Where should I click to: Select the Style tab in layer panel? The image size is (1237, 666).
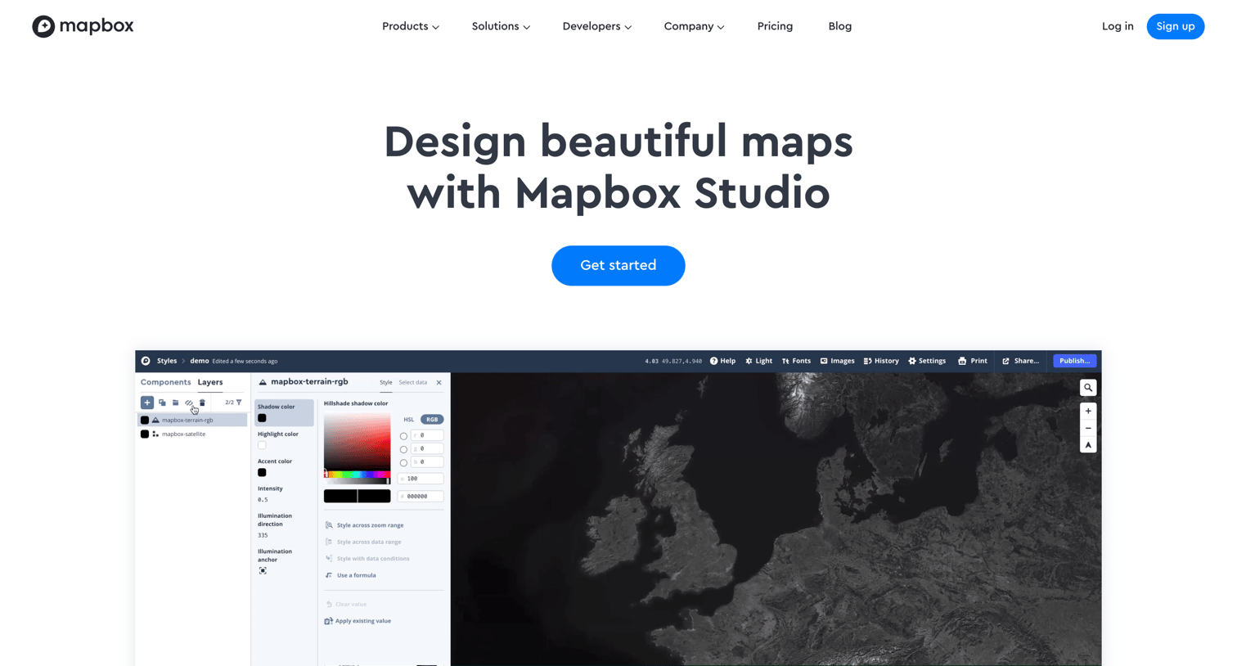[385, 382]
